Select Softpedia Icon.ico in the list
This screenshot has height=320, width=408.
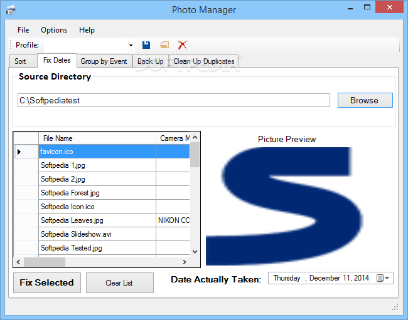tap(97, 206)
